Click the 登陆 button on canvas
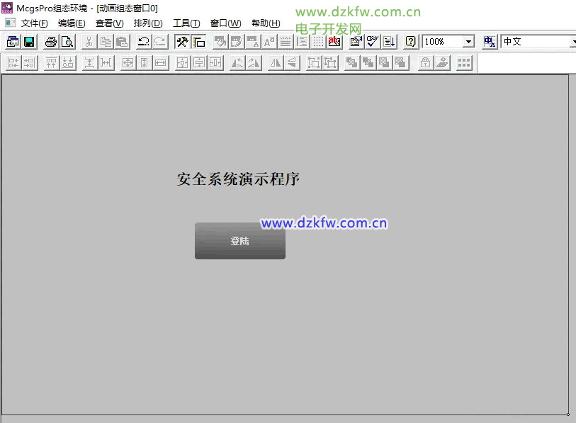The height and width of the screenshot is (423, 576). tap(240, 241)
